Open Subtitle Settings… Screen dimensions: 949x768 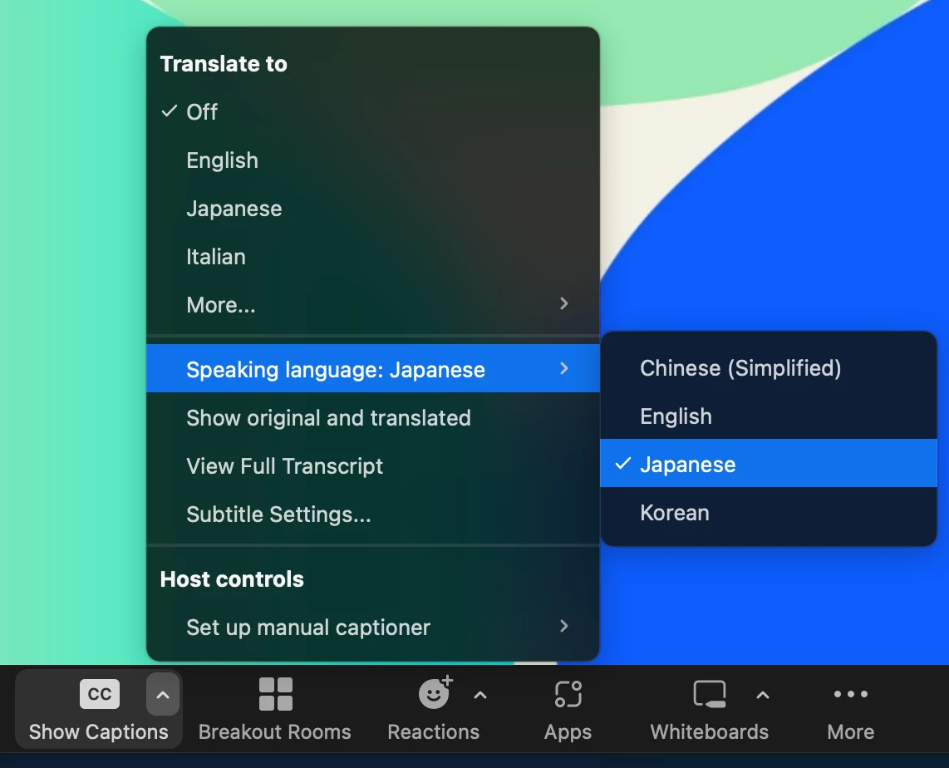click(373, 514)
